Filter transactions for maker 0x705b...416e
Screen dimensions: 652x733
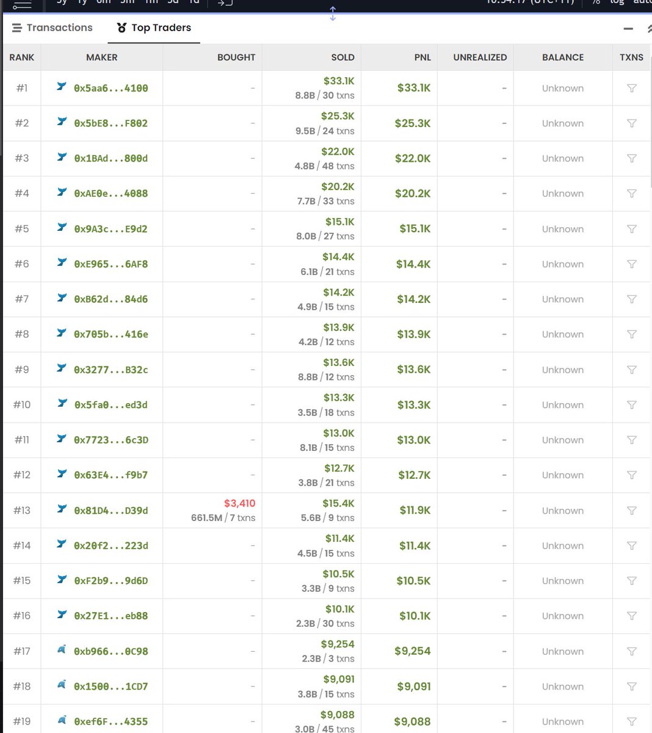click(x=632, y=334)
